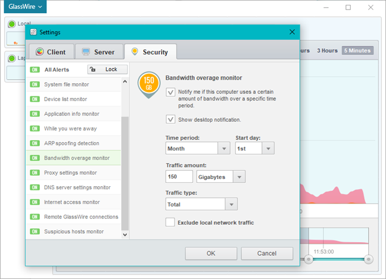
Task: Click green status icon beside Lap server
Action: pyautogui.click(x=11, y=58)
